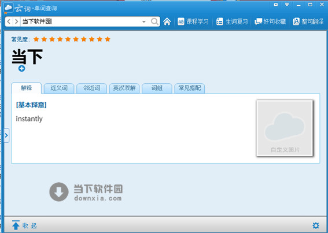The image size is (328, 233).
Task: Click the 常见度 star rating
Action: pyautogui.click(x=72, y=39)
